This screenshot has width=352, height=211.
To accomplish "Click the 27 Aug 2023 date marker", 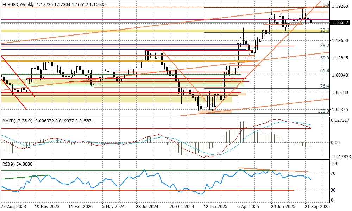I will tap(13, 207).
